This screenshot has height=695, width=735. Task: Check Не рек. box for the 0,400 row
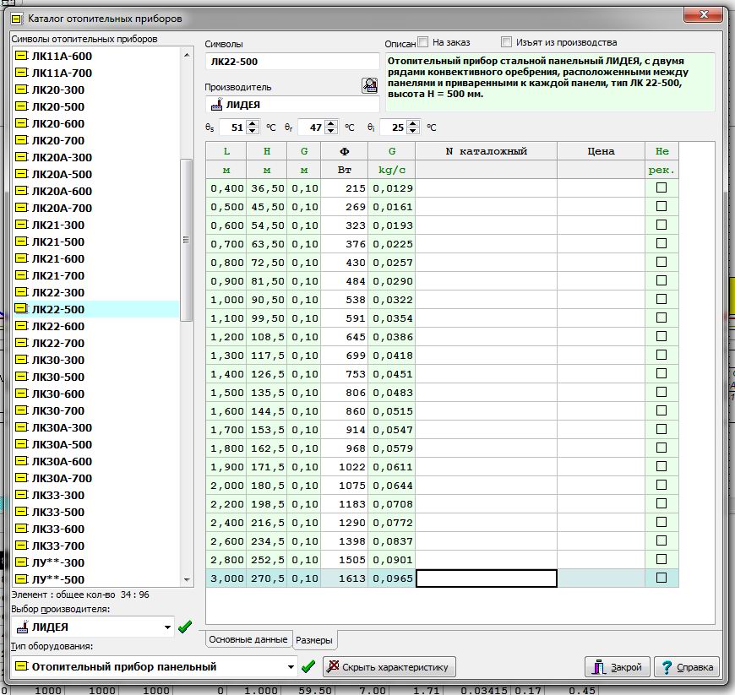point(661,187)
